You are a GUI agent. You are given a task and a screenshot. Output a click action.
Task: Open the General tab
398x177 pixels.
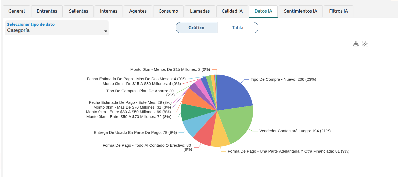coord(17,11)
